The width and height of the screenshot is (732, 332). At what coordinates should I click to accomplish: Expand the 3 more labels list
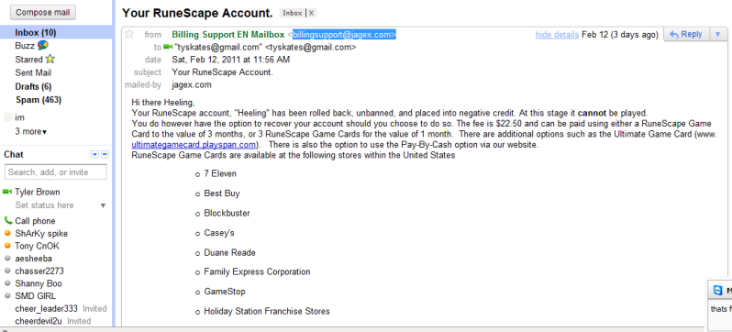31,132
